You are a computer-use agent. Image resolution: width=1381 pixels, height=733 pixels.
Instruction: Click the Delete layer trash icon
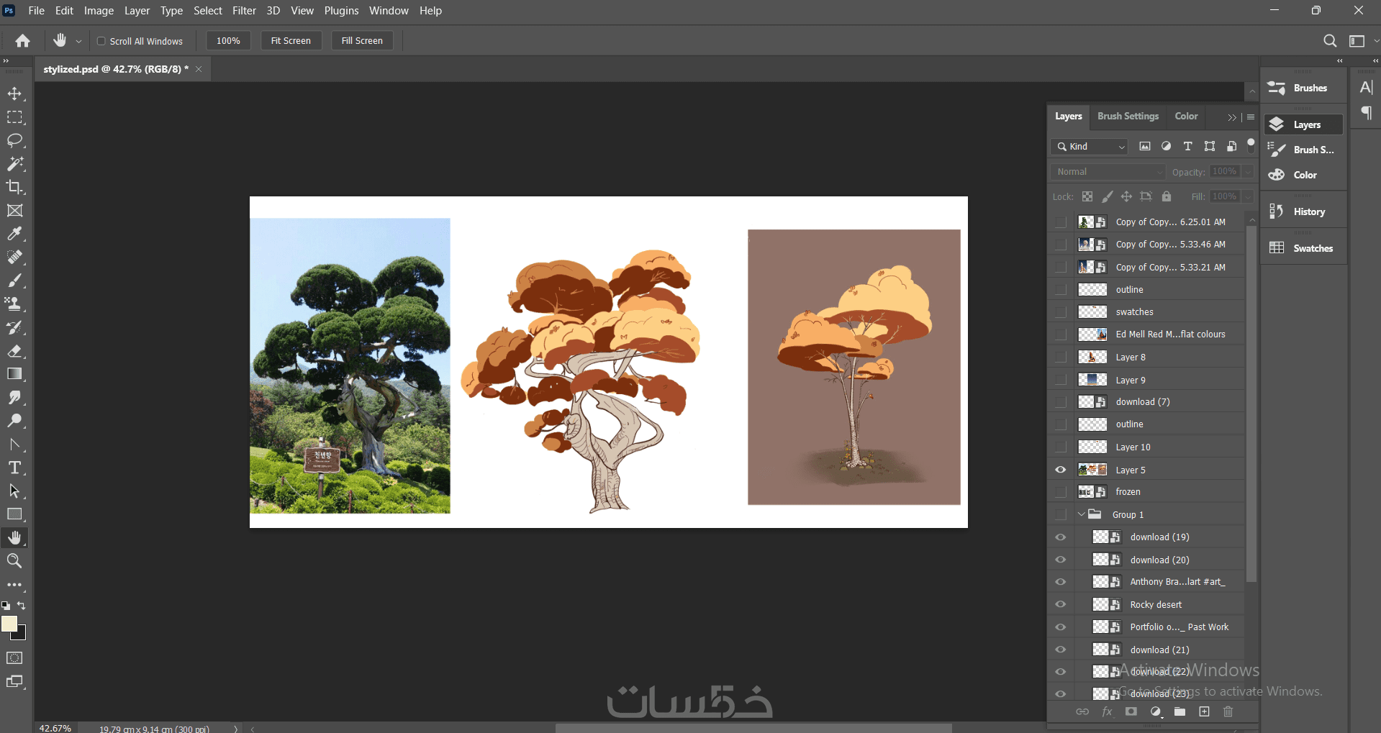1228,711
